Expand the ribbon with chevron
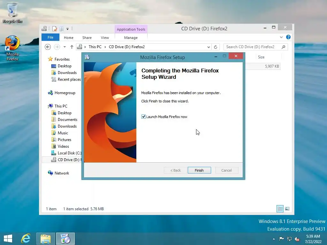The image size is (327, 245). pyautogui.click(x=281, y=37)
